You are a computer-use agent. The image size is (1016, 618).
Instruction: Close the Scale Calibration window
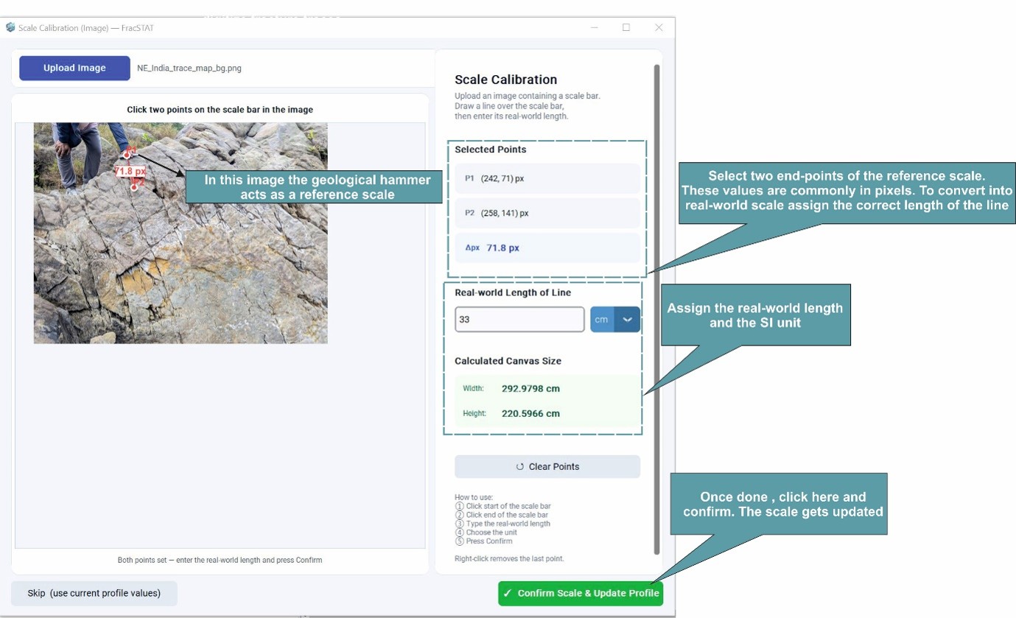pyautogui.click(x=659, y=27)
